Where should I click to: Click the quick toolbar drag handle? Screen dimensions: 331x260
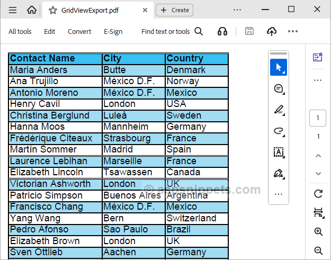[x=279, y=53]
